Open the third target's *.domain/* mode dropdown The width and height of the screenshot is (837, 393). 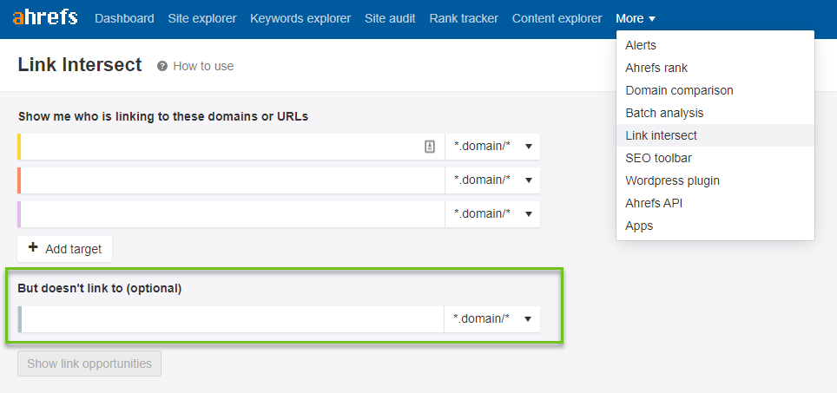(x=492, y=213)
